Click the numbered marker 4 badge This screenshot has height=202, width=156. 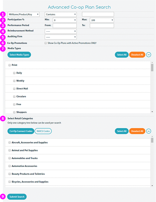coord(3,31)
